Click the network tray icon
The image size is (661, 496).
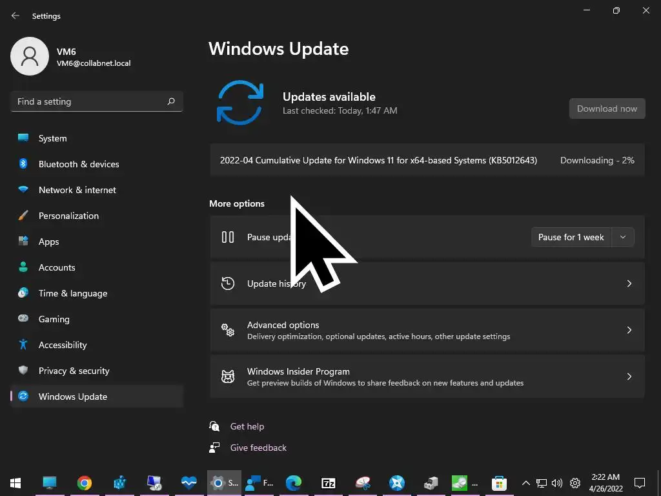tap(542, 483)
